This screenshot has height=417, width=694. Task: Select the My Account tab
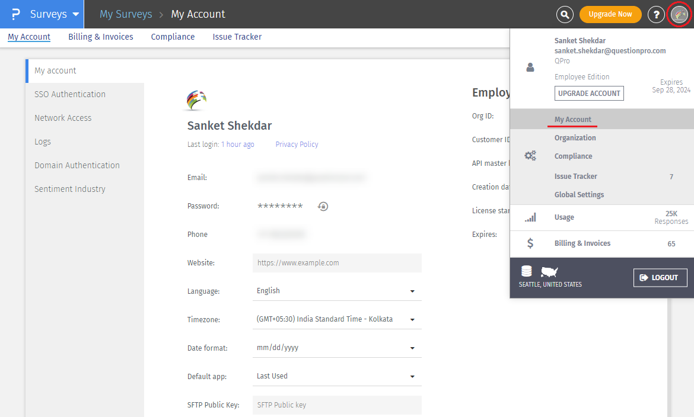[29, 37]
